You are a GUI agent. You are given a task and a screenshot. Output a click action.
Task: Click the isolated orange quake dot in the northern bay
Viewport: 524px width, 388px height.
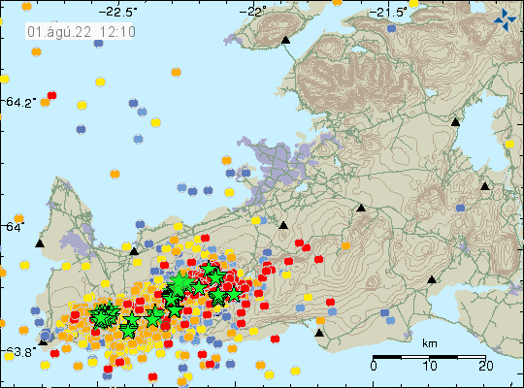click(x=176, y=72)
